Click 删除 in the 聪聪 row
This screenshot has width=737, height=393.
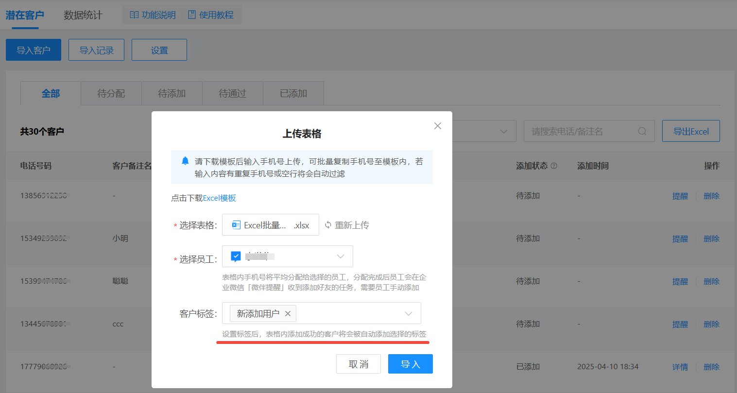[712, 281]
